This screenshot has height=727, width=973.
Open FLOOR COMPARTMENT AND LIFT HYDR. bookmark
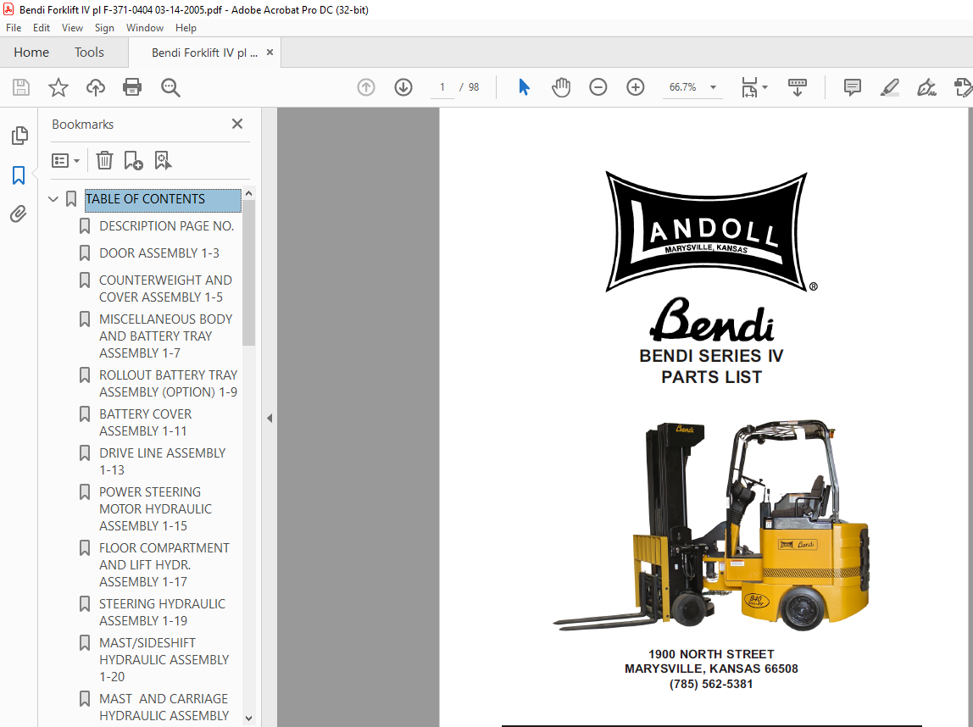164,565
